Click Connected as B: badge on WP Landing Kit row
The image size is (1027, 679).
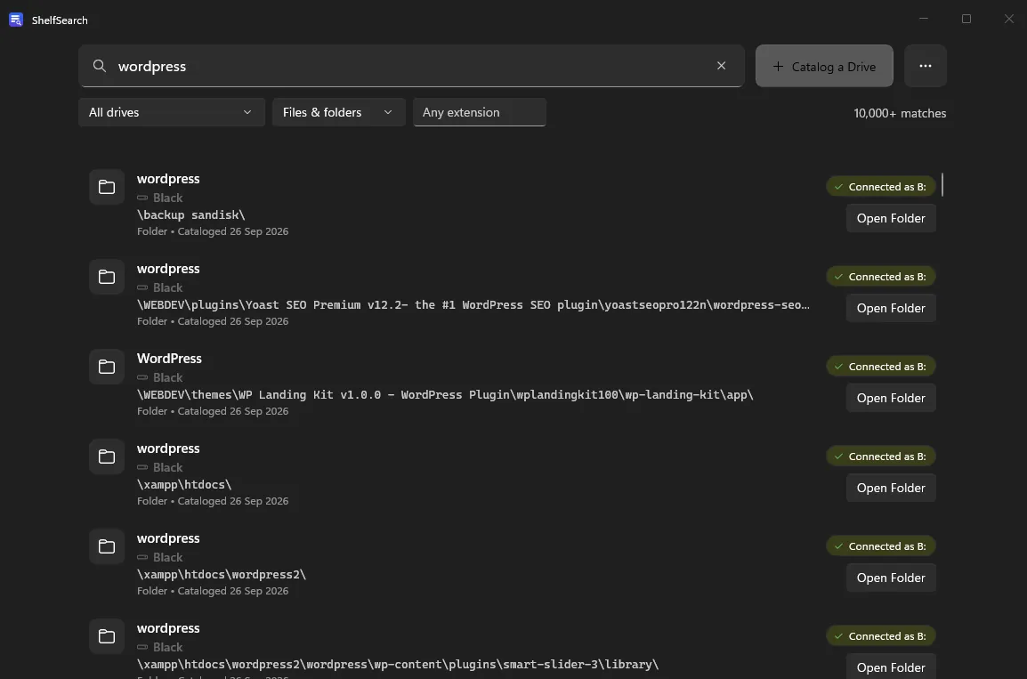point(881,366)
